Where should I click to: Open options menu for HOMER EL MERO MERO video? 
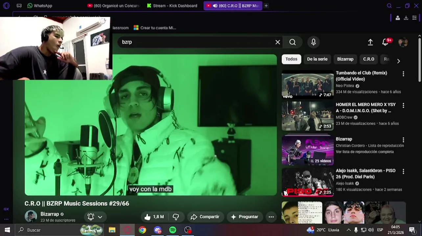(403, 106)
